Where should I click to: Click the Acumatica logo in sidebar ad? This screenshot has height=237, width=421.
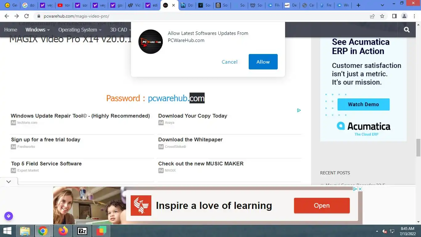[x=363, y=128]
